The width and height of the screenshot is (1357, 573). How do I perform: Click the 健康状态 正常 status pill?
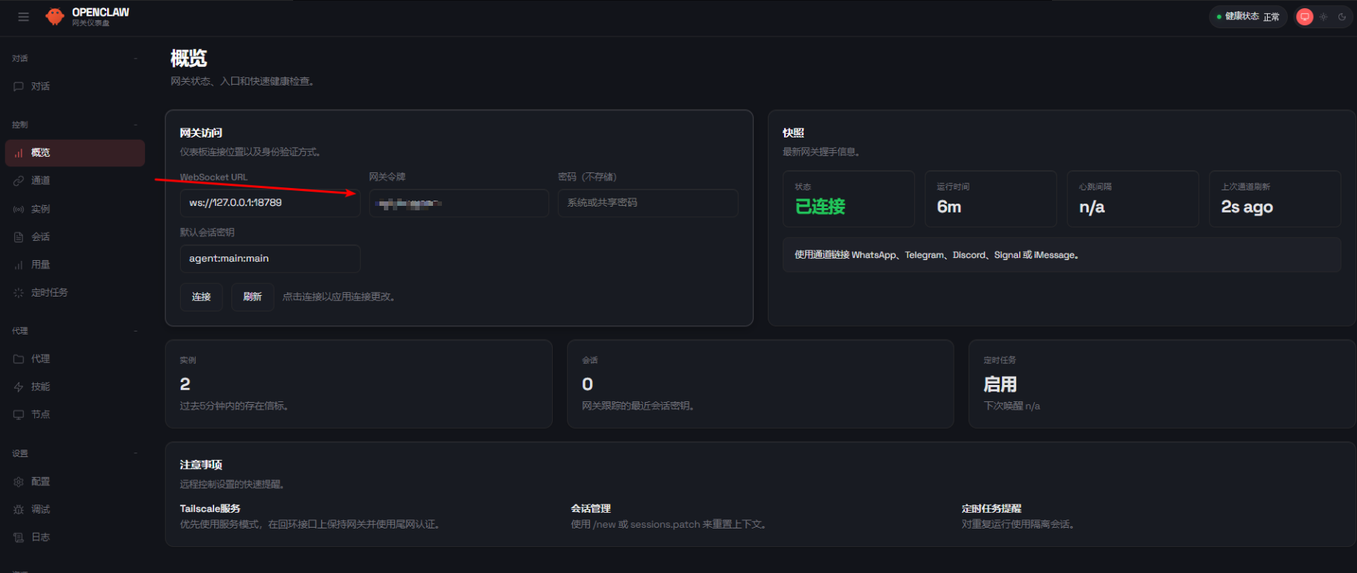click(x=1248, y=16)
